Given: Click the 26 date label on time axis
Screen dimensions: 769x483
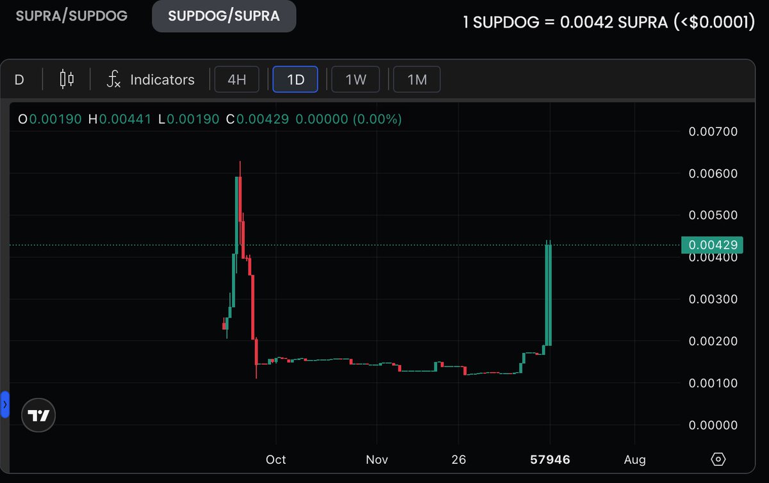Looking at the screenshot, I should point(459,460).
